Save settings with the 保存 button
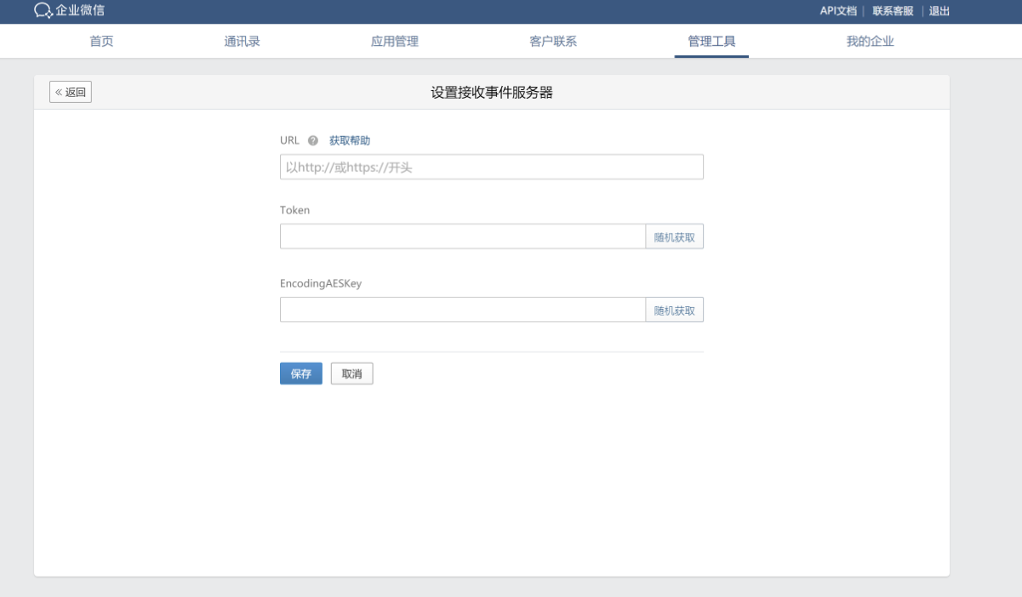This screenshot has height=597, width=1022. 300,374
